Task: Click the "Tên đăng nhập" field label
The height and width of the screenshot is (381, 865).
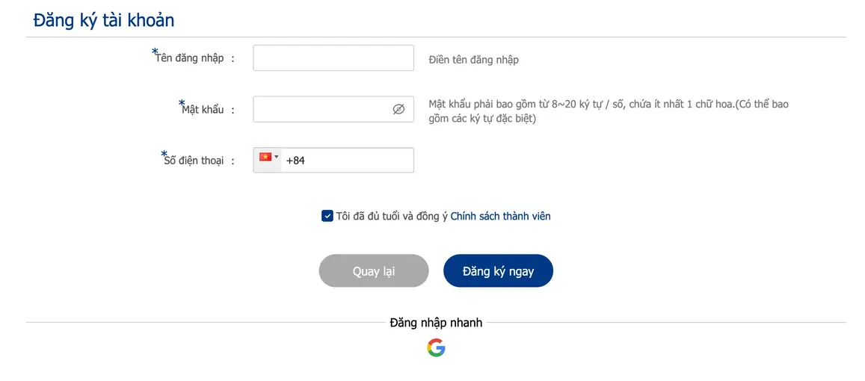Action: [x=190, y=58]
